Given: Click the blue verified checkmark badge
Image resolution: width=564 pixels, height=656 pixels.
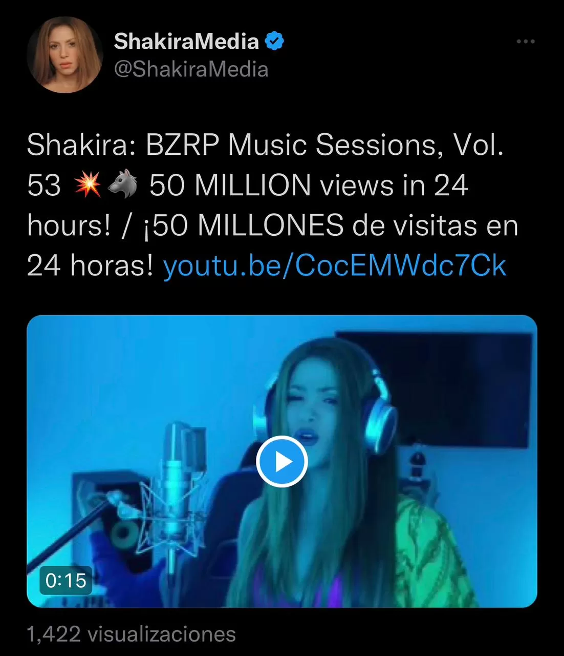Looking at the screenshot, I should pyautogui.click(x=274, y=41).
